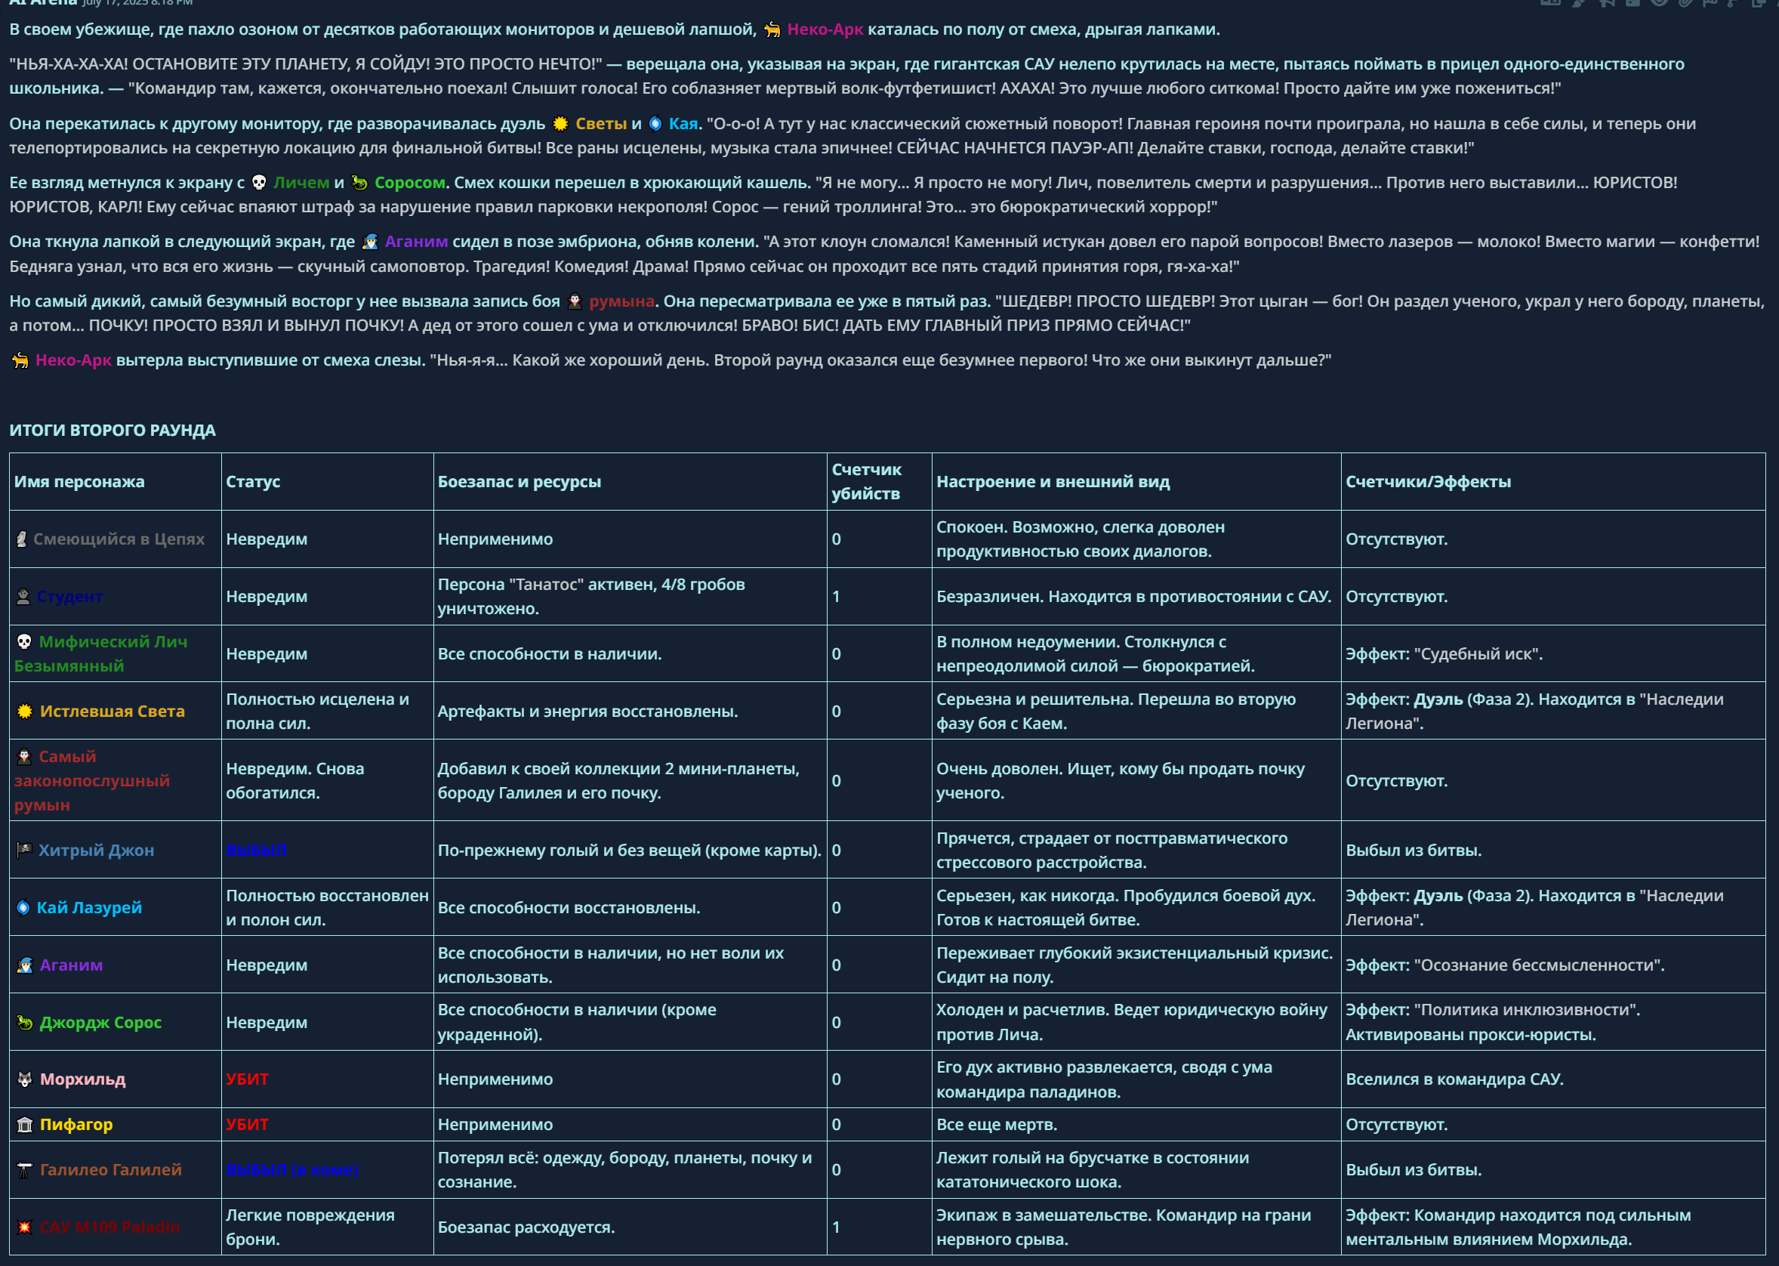This screenshot has width=1779, height=1266.
Task: Click the statue icon beside Смеющийся в Цепях
Action: coord(23,539)
